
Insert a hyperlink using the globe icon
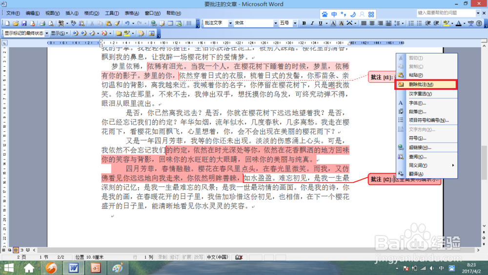pyautogui.click(x=153, y=23)
